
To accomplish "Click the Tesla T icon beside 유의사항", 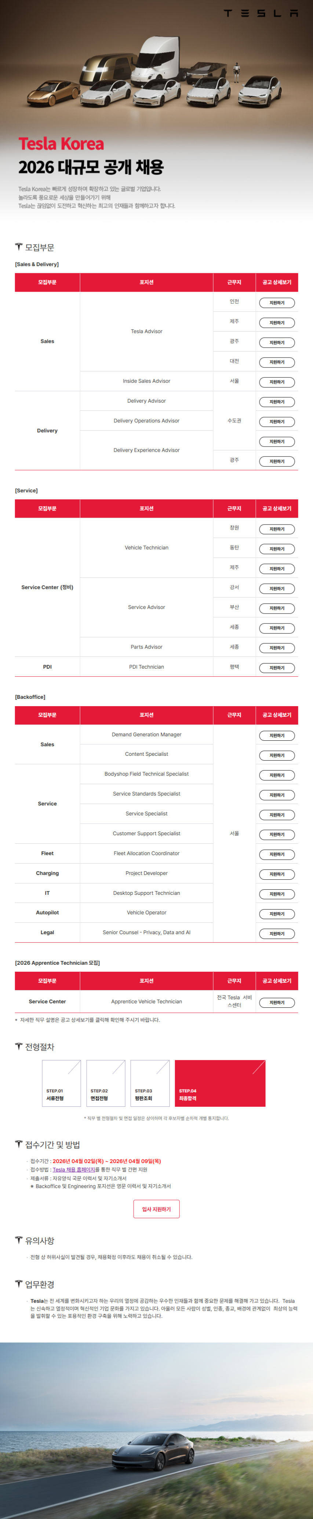I will (x=19, y=1240).
